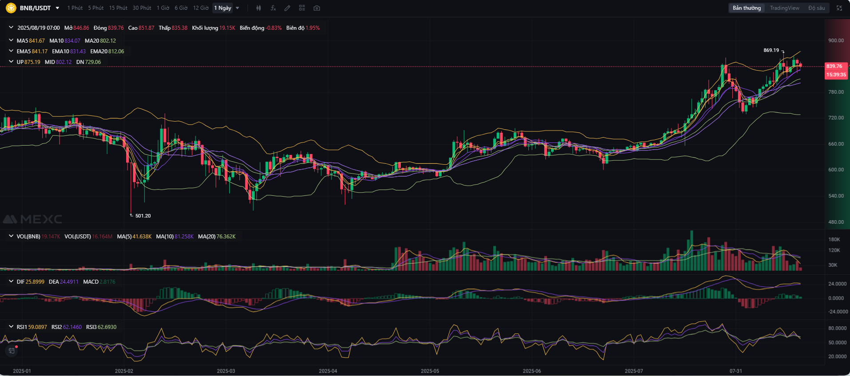Switch to the 1 Phút timeframe

pyautogui.click(x=75, y=8)
